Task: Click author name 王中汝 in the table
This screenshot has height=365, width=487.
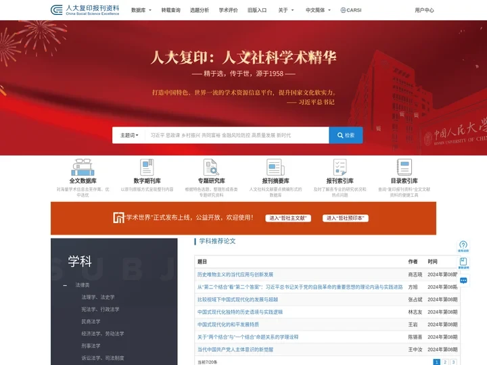Action: click(415, 349)
